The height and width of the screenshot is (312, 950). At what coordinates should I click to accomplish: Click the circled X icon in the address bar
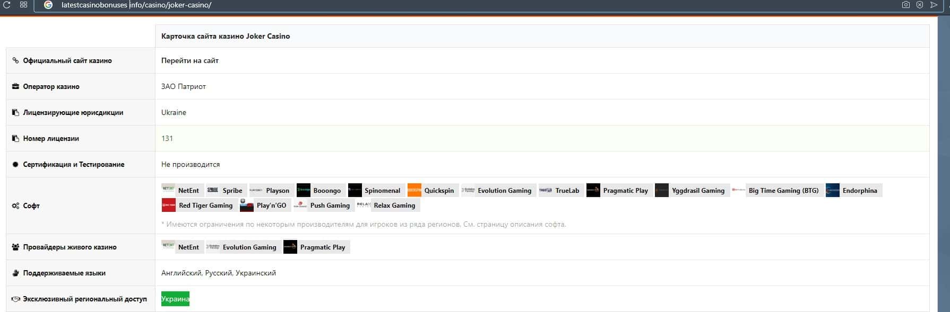(x=919, y=5)
